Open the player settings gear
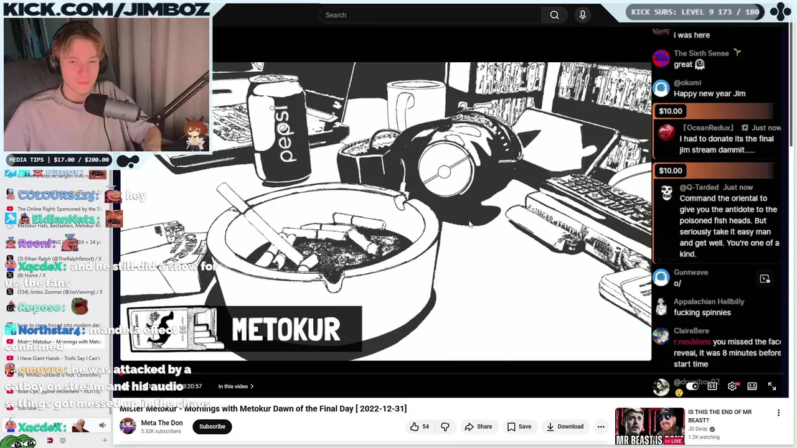Screen dimensions: 797x448 733,386
